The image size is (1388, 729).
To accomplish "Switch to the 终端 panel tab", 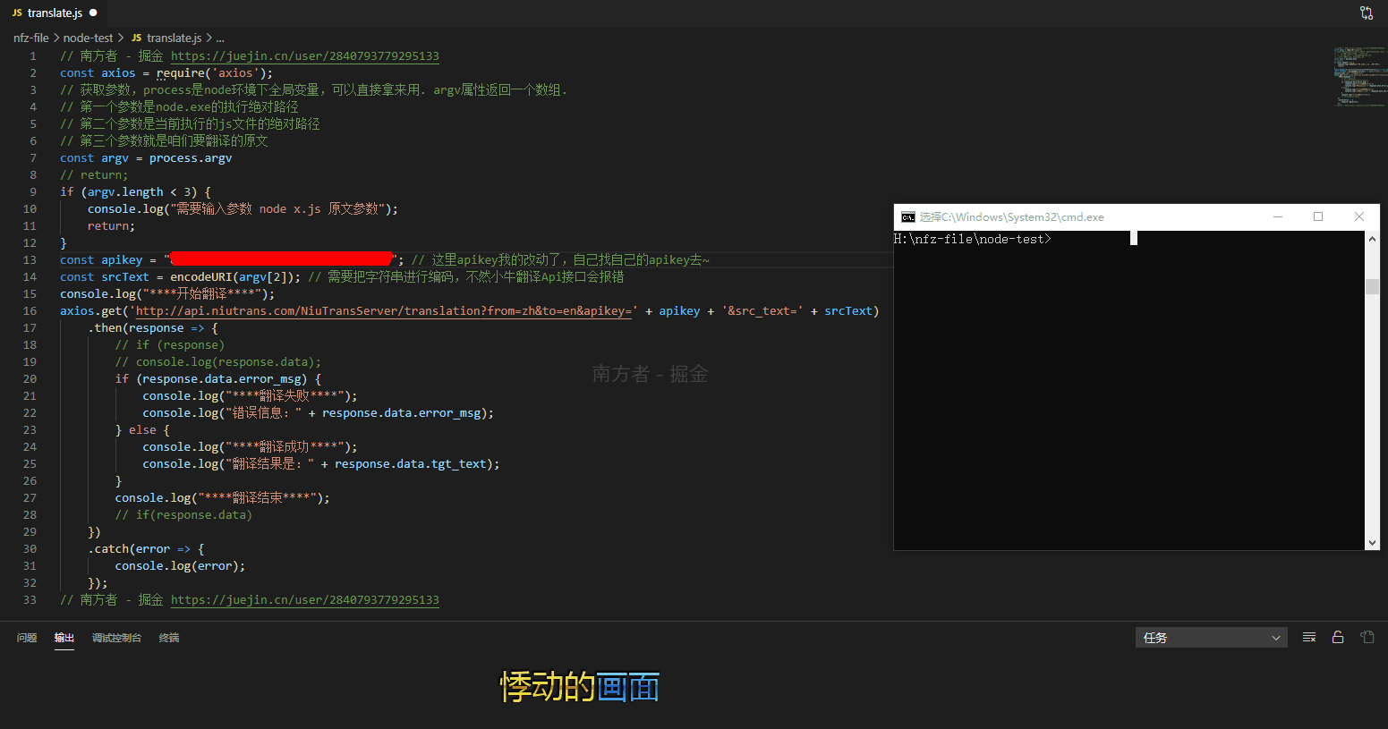I will pos(169,637).
